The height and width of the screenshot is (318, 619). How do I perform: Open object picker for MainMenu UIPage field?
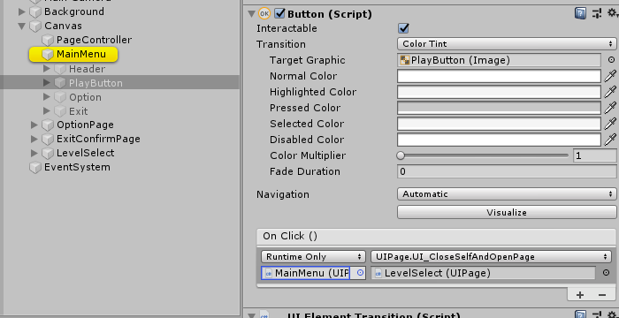(360, 273)
